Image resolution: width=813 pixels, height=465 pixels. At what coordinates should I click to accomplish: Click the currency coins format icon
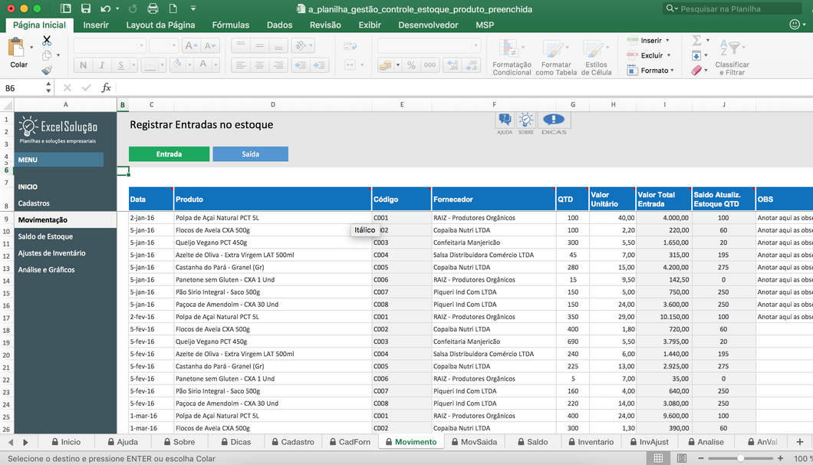[x=385, y=65]
